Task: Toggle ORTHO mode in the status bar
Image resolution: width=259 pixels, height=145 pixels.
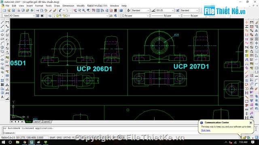Action: click(67, 137)
